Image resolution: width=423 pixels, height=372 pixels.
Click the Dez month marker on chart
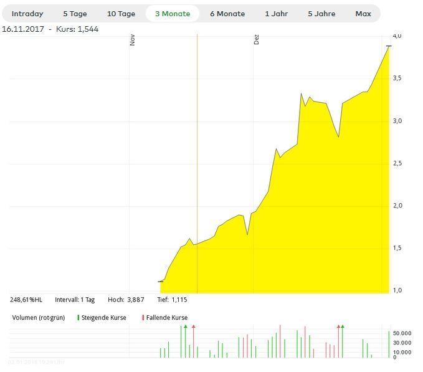(256, 40)
